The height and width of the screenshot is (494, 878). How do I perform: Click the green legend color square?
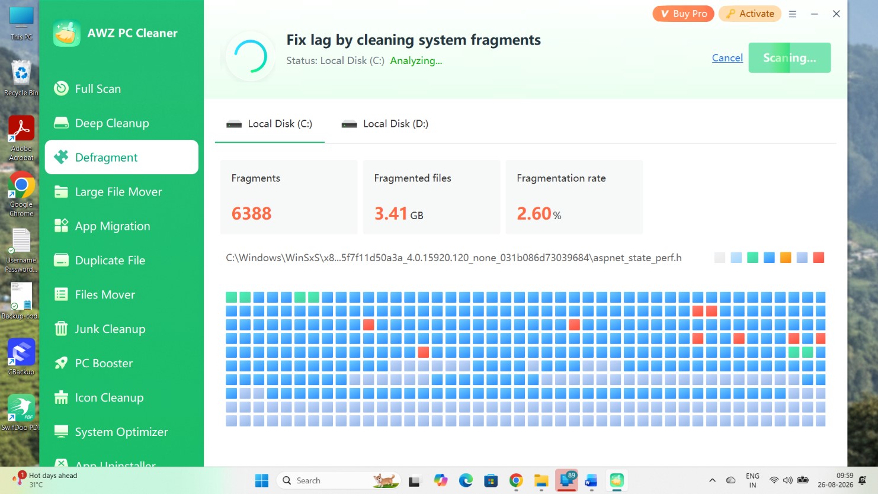[752, 258]
